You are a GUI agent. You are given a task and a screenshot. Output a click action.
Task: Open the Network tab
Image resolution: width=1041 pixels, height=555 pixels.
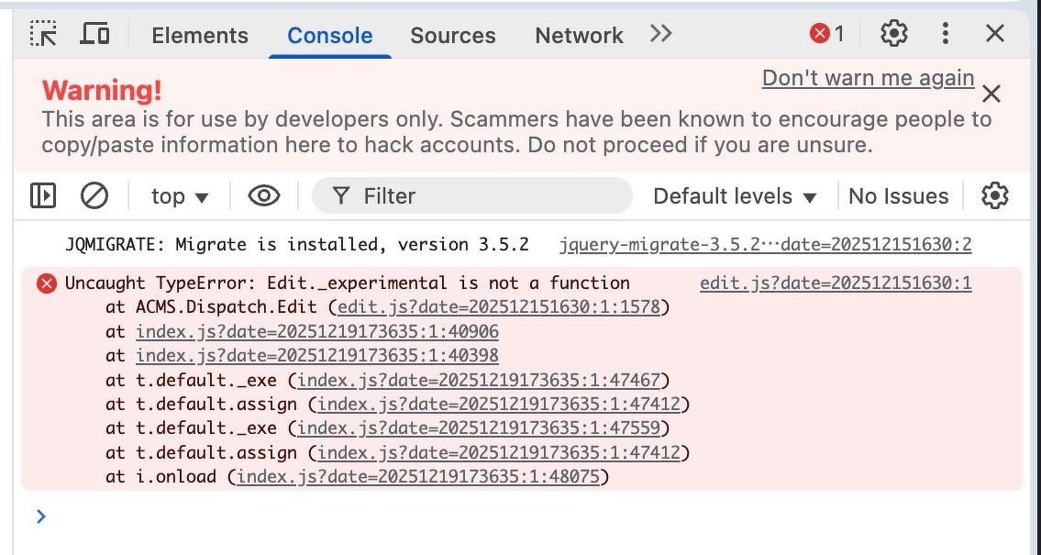pyautogui.click(x=579, y=36)
